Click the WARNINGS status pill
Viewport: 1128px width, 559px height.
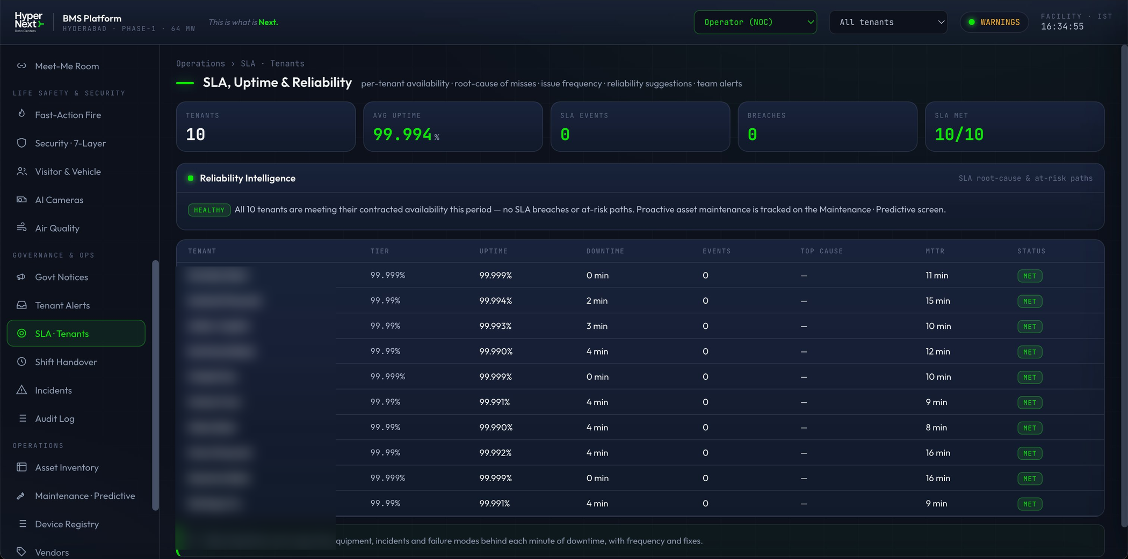tap(994, 22)
